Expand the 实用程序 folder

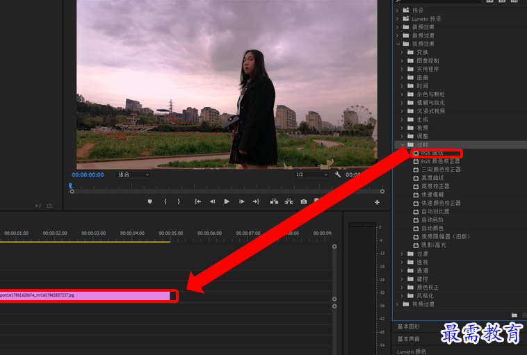pyautogui.click(x=403, y=69)
